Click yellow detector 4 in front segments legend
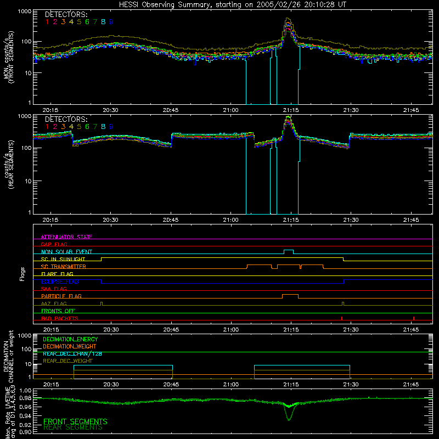This screenshot has height=439, width=439. pos(71,22)
